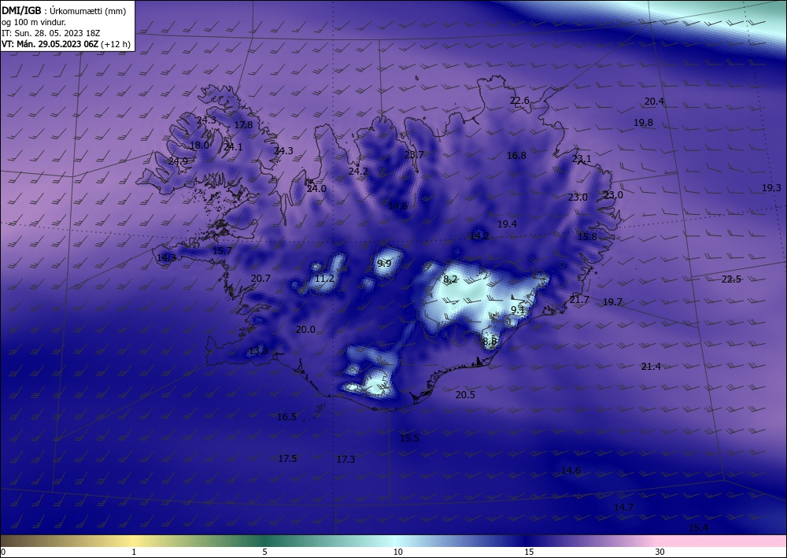Click the 22.6 value on the map
The image size is (787, 558).
pos(519,101)
